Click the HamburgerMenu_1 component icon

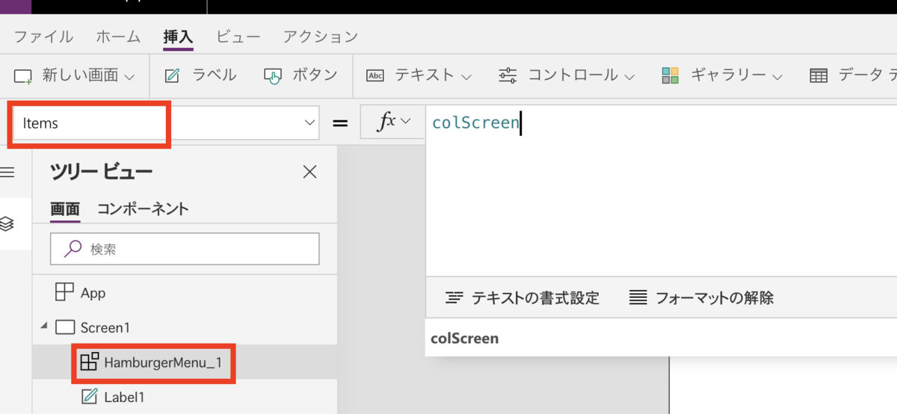coord(90,362)
